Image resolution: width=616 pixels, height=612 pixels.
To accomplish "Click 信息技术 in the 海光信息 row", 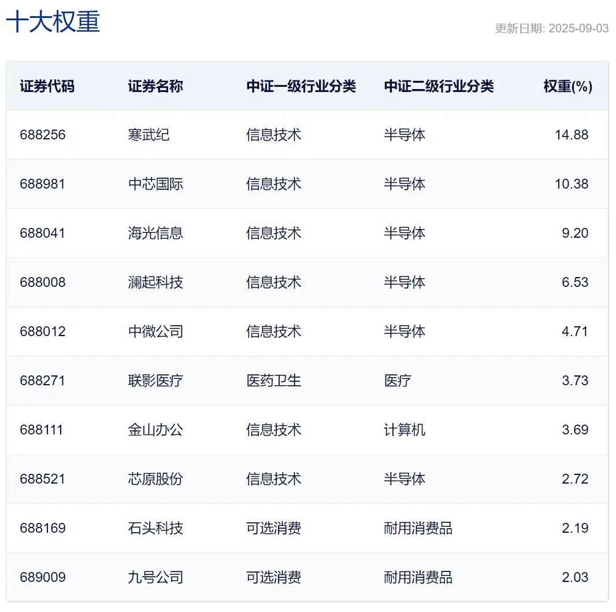I will pos(274,233).
